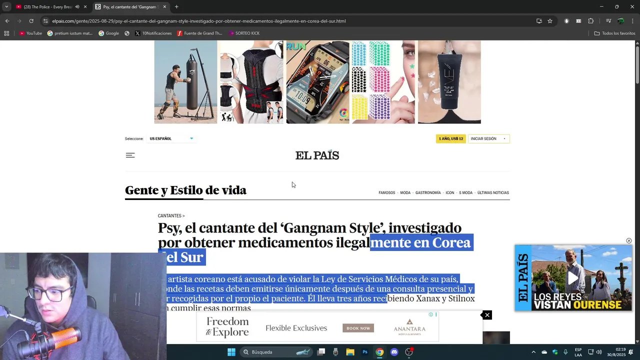Close the floating El País video player
Viewport: 640px width, 360px height.
pyautogui.click(x=628, y=241)
